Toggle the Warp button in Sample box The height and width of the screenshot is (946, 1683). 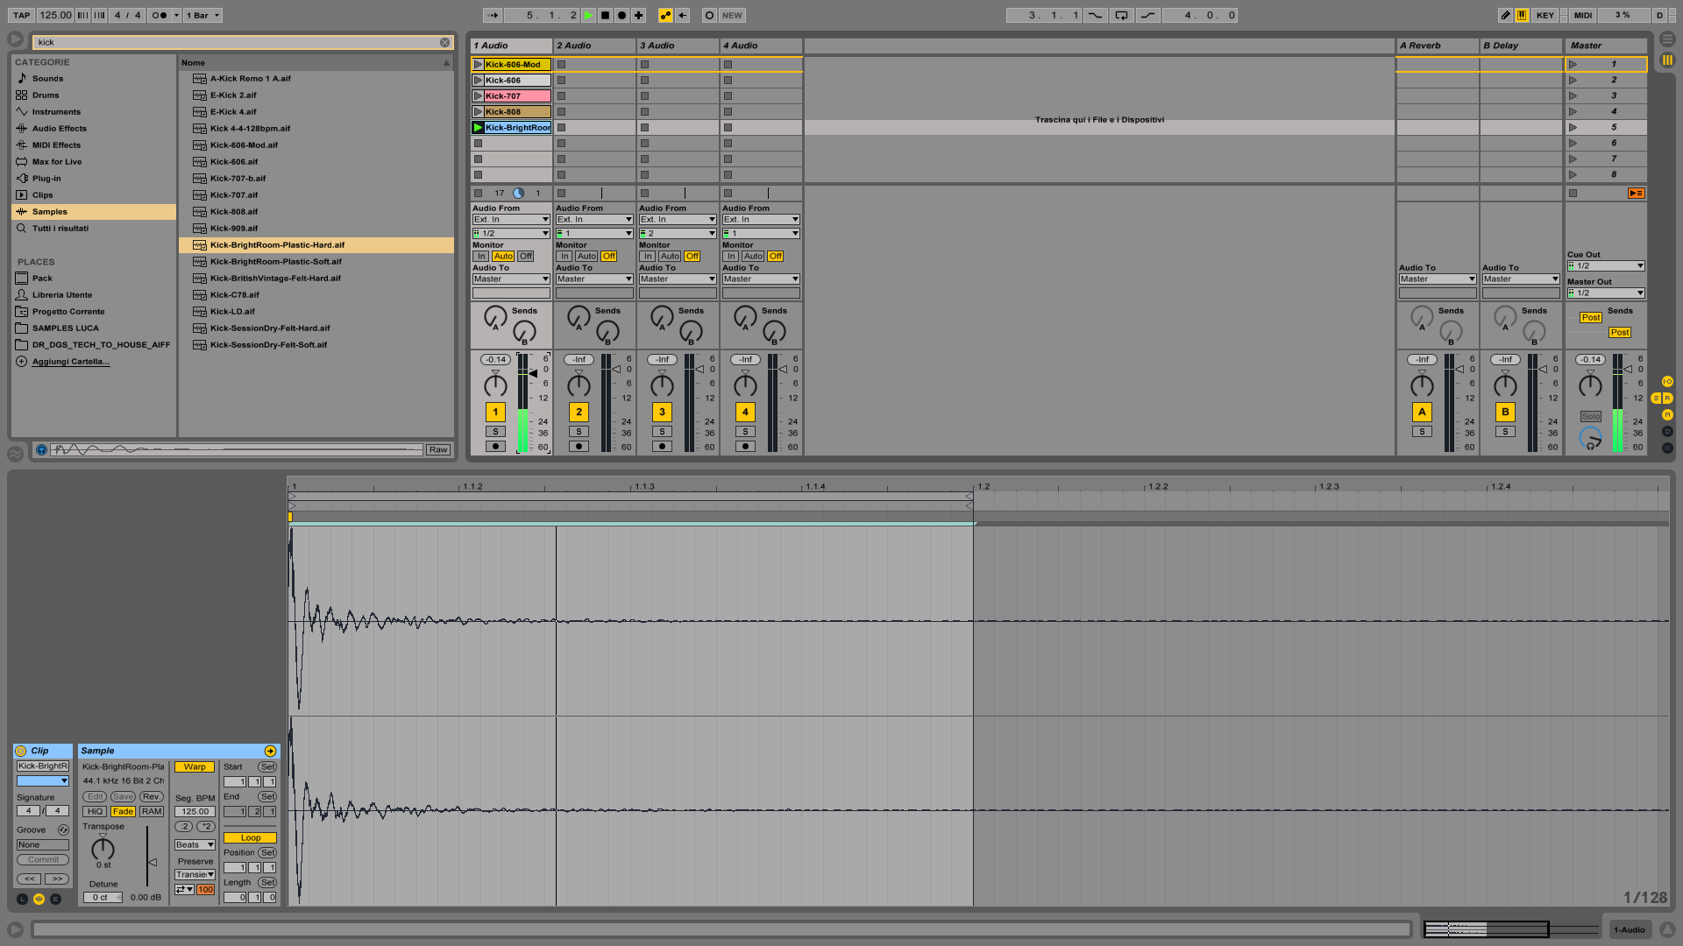point(195,766)
